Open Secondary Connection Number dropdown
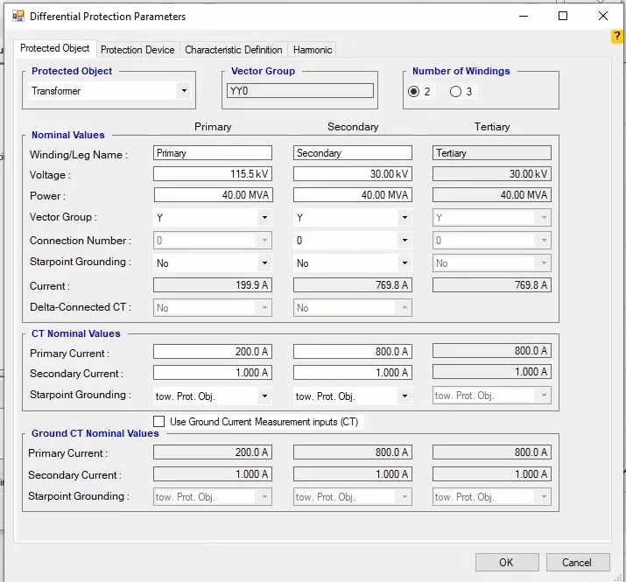Viewport: 626px width, 582px height. (x=352, y=241)
